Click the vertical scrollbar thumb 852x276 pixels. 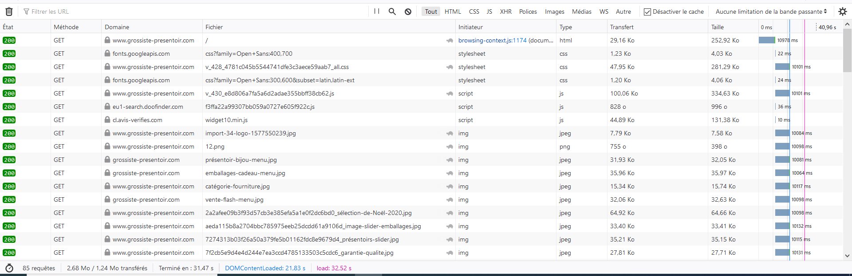[847, 50]
